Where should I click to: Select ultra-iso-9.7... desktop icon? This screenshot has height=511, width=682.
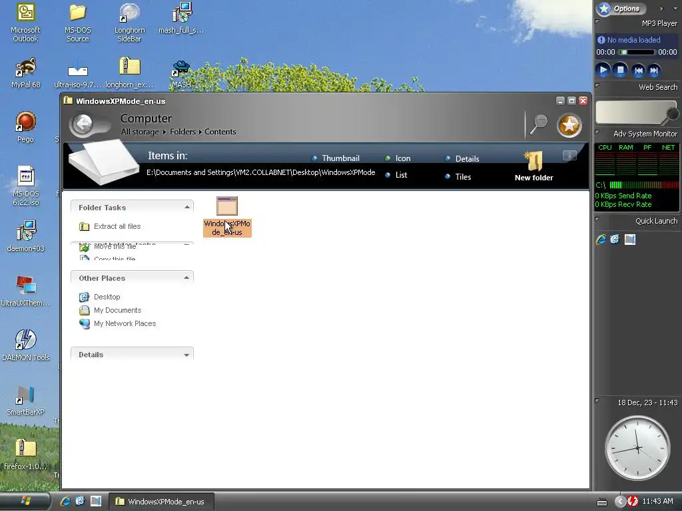coord(77,74)
